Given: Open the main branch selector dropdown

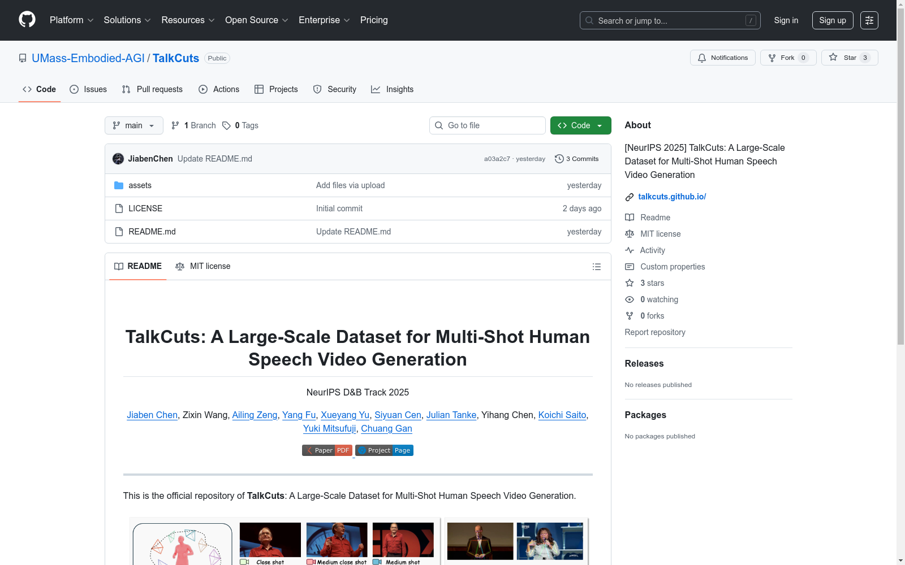Looking at the screenshot, I should click(x=134, y=125).
